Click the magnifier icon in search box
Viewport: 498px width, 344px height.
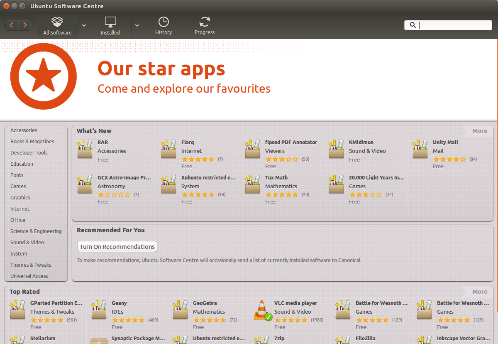tap(413, 25)
